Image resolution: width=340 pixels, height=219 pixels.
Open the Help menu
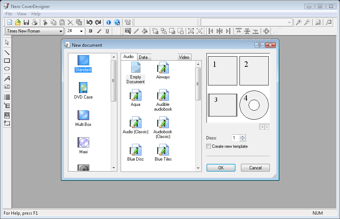point(36,14)
